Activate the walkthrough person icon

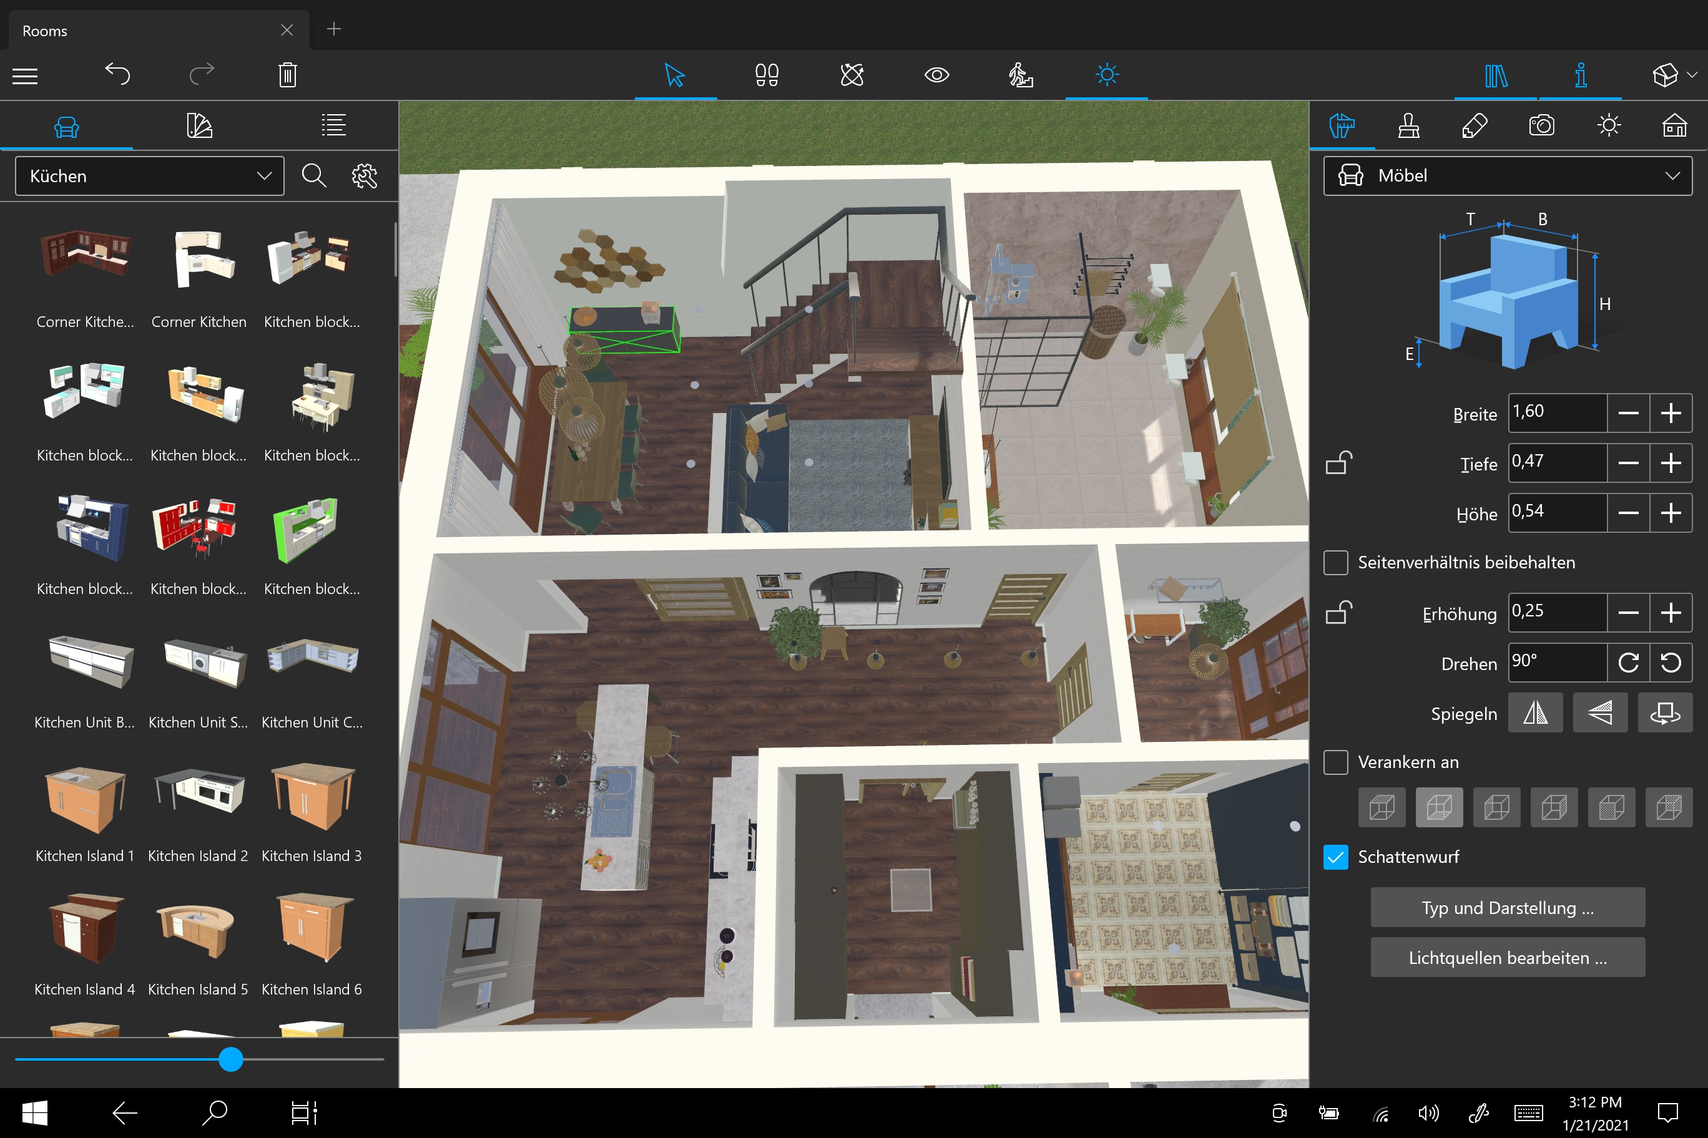pos(1020,74)
